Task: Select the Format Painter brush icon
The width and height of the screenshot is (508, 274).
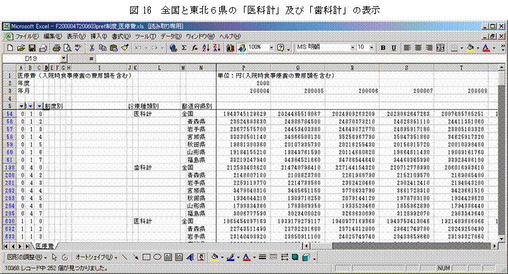Action: click(124, 47)
